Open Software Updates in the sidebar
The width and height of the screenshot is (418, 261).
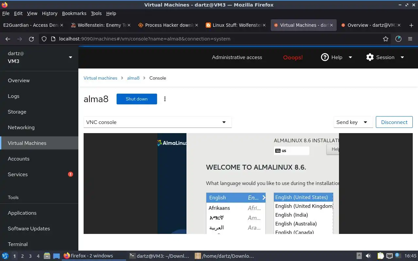pyautogui.click(x=39, y=228)
